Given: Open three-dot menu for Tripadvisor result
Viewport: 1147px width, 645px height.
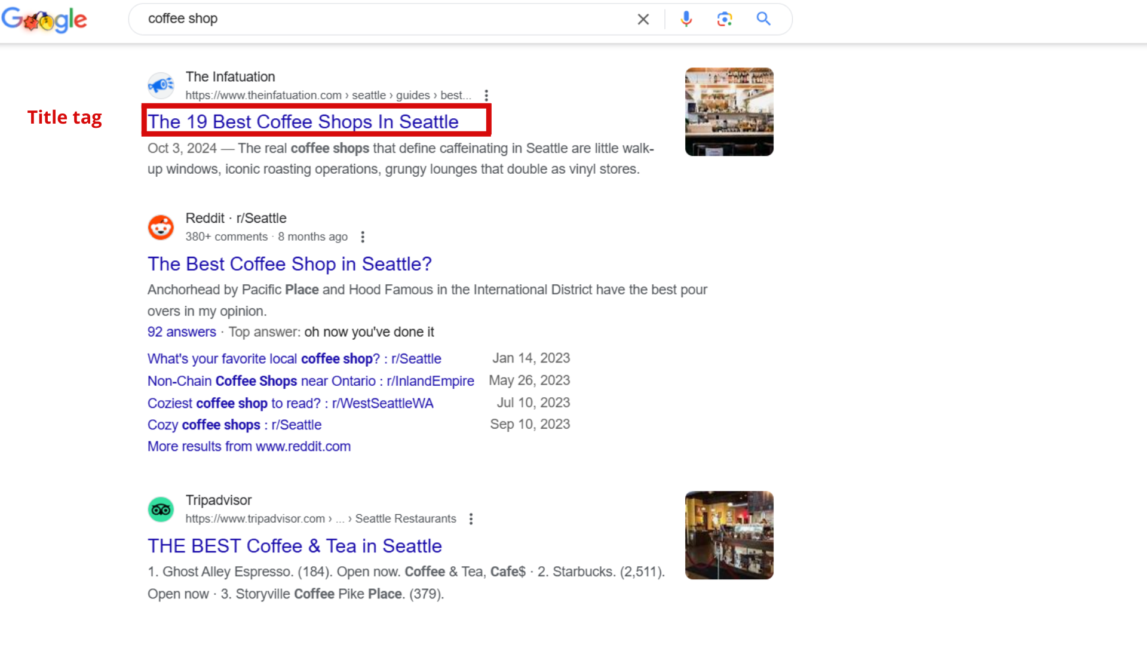Looking at the screenshot, I should 471,519.
